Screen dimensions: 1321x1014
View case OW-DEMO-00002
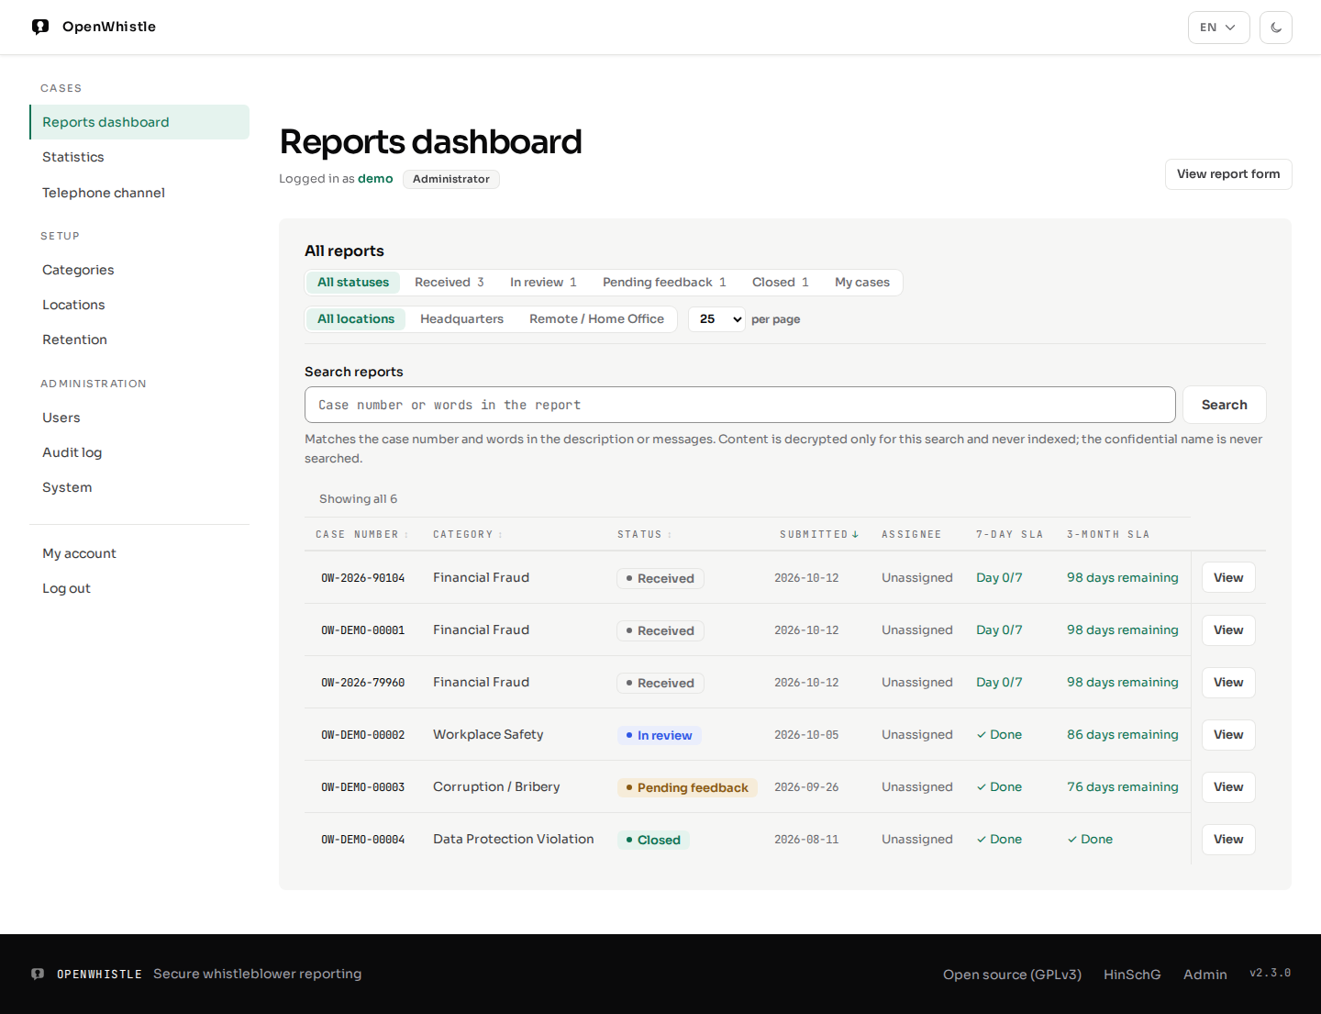point(1227,734)
